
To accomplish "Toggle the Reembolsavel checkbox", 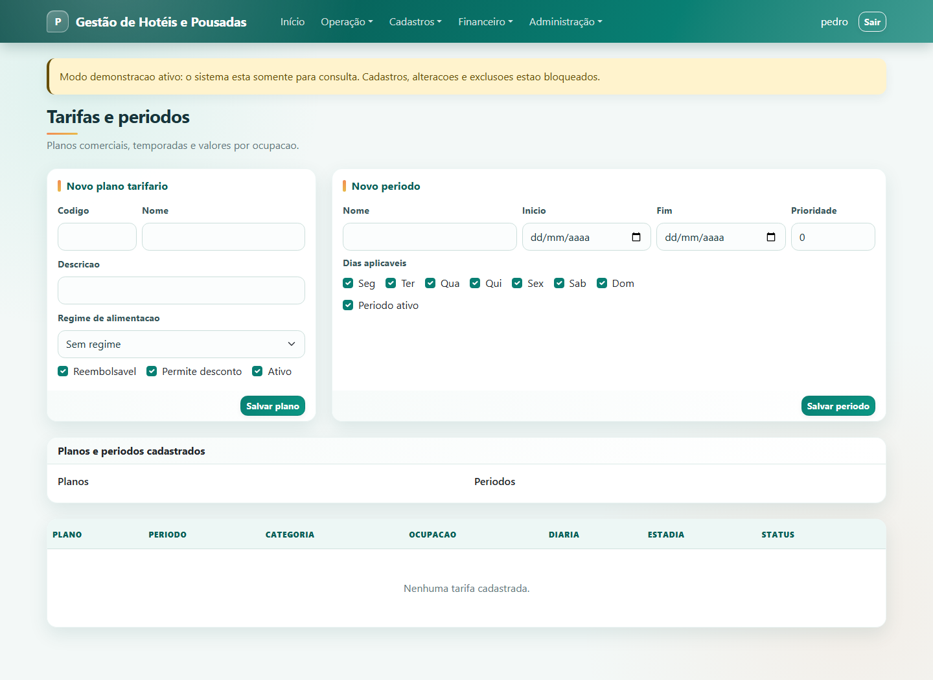I will [63, 371].
